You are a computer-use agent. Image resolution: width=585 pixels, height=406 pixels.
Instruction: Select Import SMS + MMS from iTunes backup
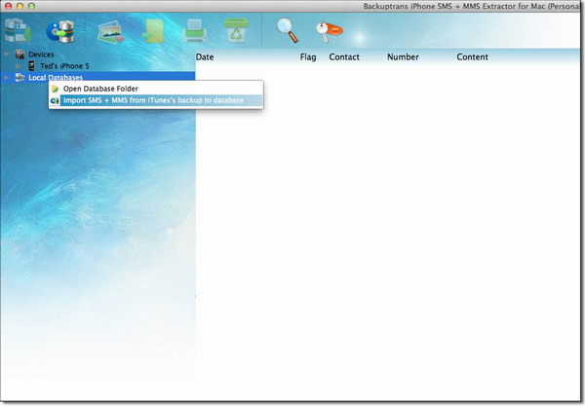click(153, 100)
